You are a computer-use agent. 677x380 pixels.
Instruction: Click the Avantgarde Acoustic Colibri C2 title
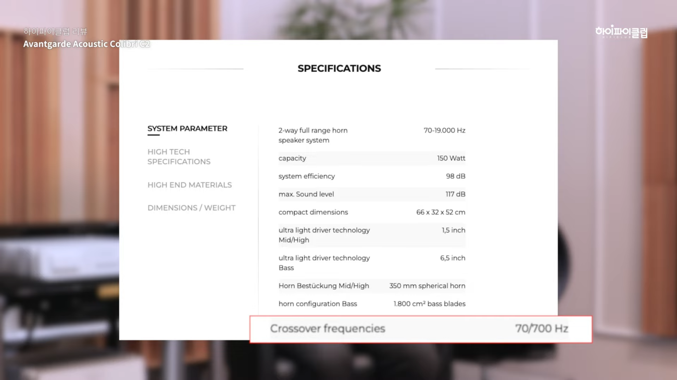[86, 44]
